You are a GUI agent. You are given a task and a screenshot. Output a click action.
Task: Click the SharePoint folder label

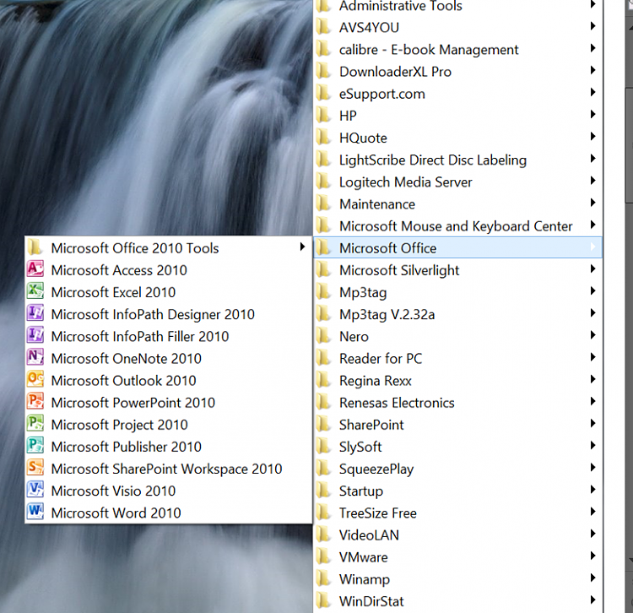[x=371, y=425]
